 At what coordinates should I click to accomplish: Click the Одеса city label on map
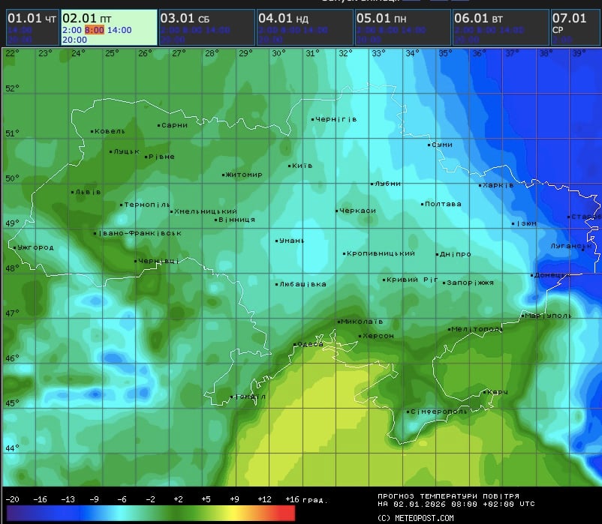tap(309, 344)
